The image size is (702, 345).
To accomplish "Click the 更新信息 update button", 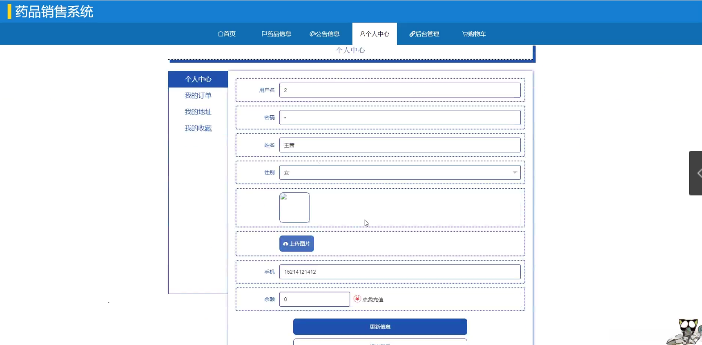I will point(380,327).
